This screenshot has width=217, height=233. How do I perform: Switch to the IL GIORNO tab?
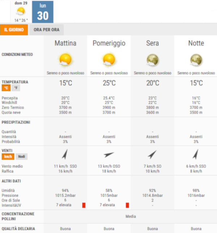coord(14,30)
